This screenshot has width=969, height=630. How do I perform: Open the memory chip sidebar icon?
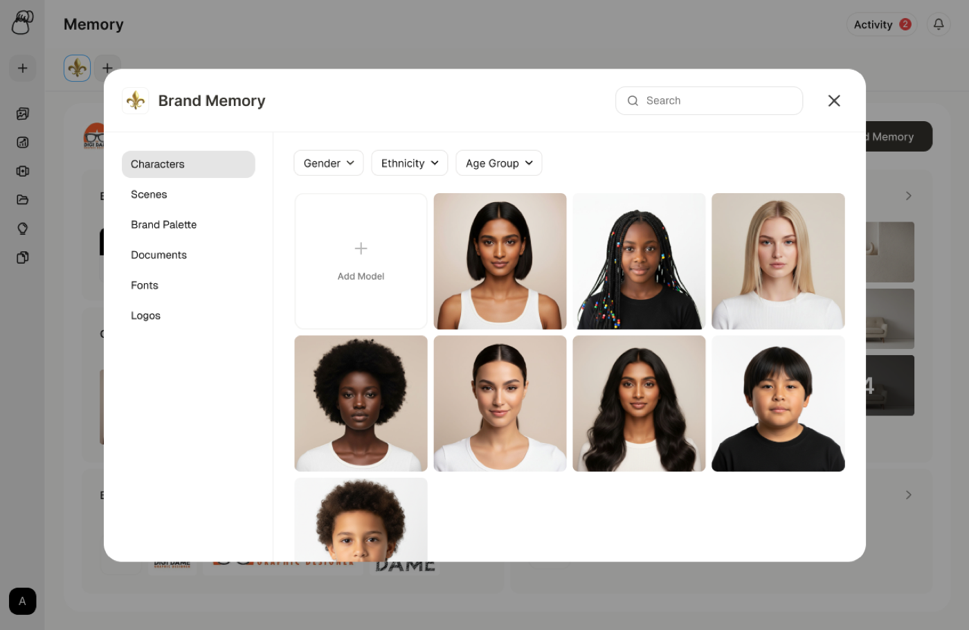(23, 171)
